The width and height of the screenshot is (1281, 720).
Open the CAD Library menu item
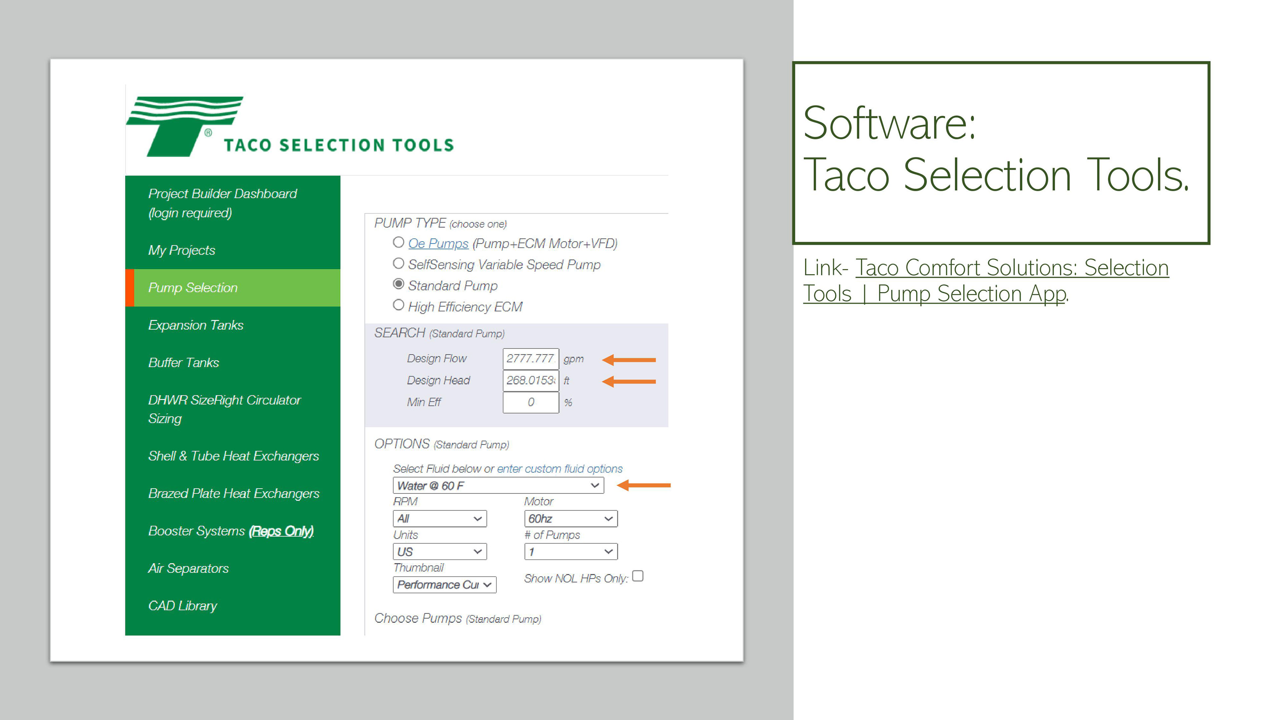coord(182,606)
